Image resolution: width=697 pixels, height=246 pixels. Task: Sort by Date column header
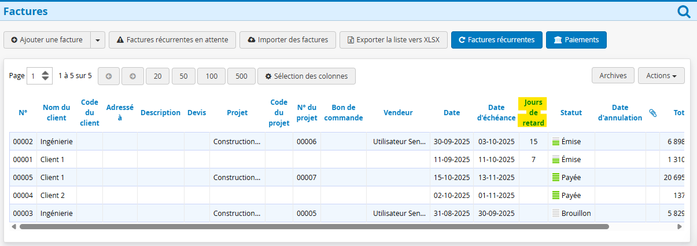point(452,113)
